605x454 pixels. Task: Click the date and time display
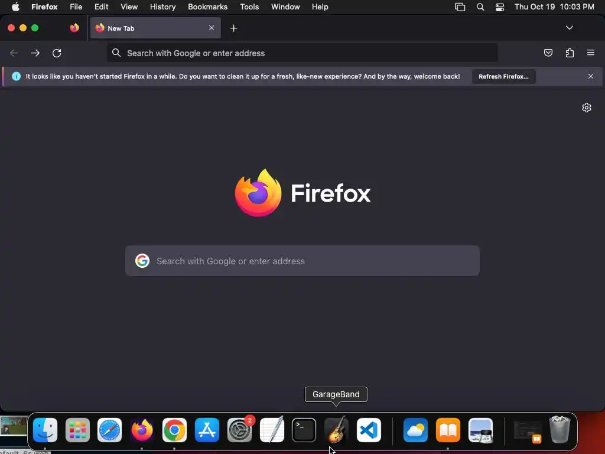pyautogui.click(x=554, y=7)
